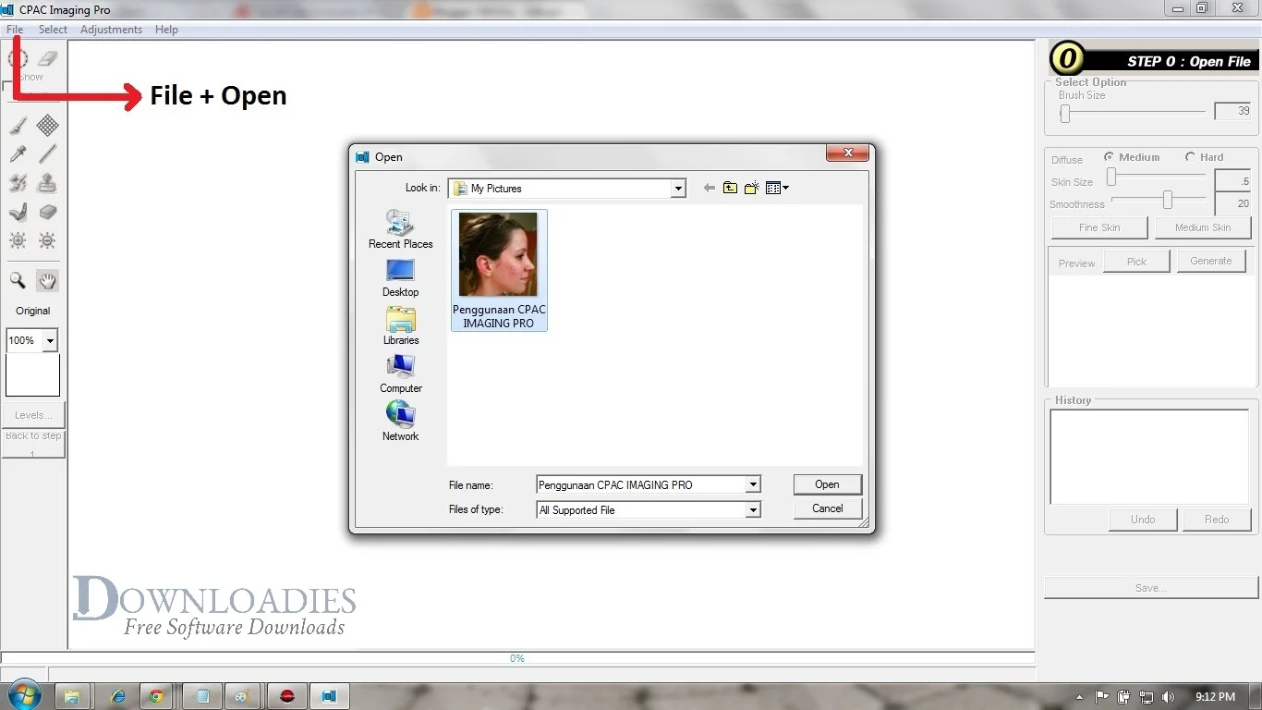Select the paintbrush tool
Image resolution: width=1262 pixels, height=710 pixels.
point(18,125)
